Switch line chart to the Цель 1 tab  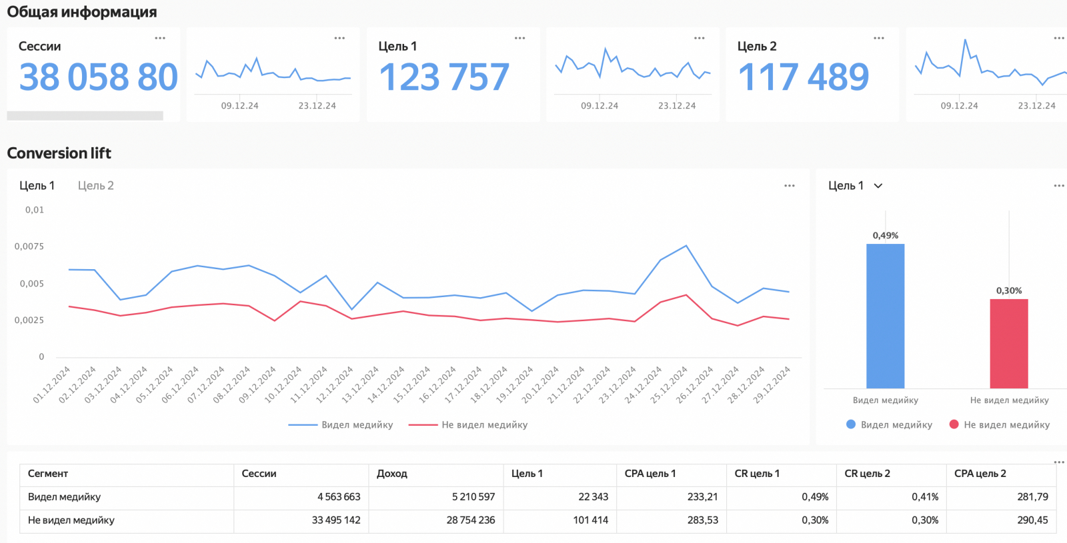tap(37, 186)
